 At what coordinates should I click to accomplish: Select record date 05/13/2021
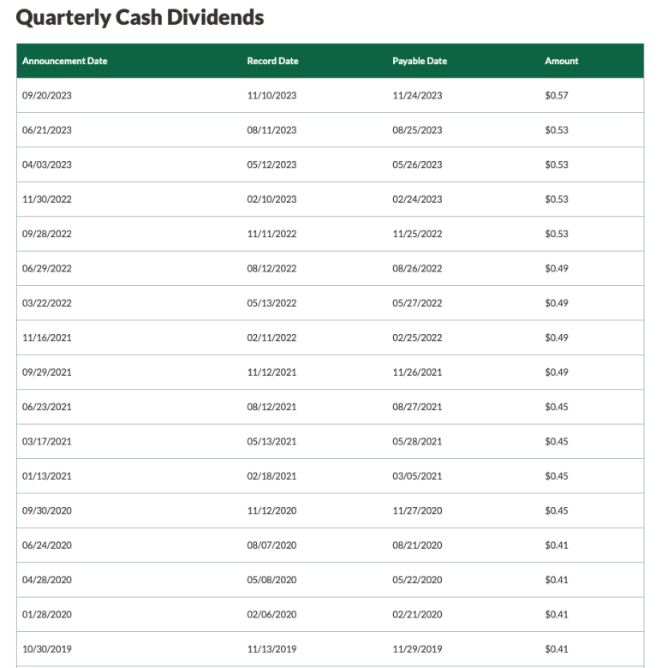pyautogui.click(x=271, y=441)
